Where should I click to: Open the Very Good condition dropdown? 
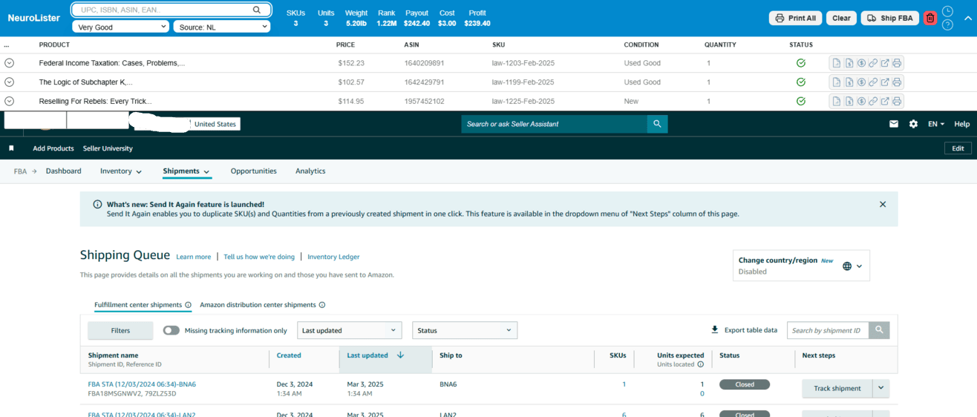pyautogui.click(x=121, y=27)
